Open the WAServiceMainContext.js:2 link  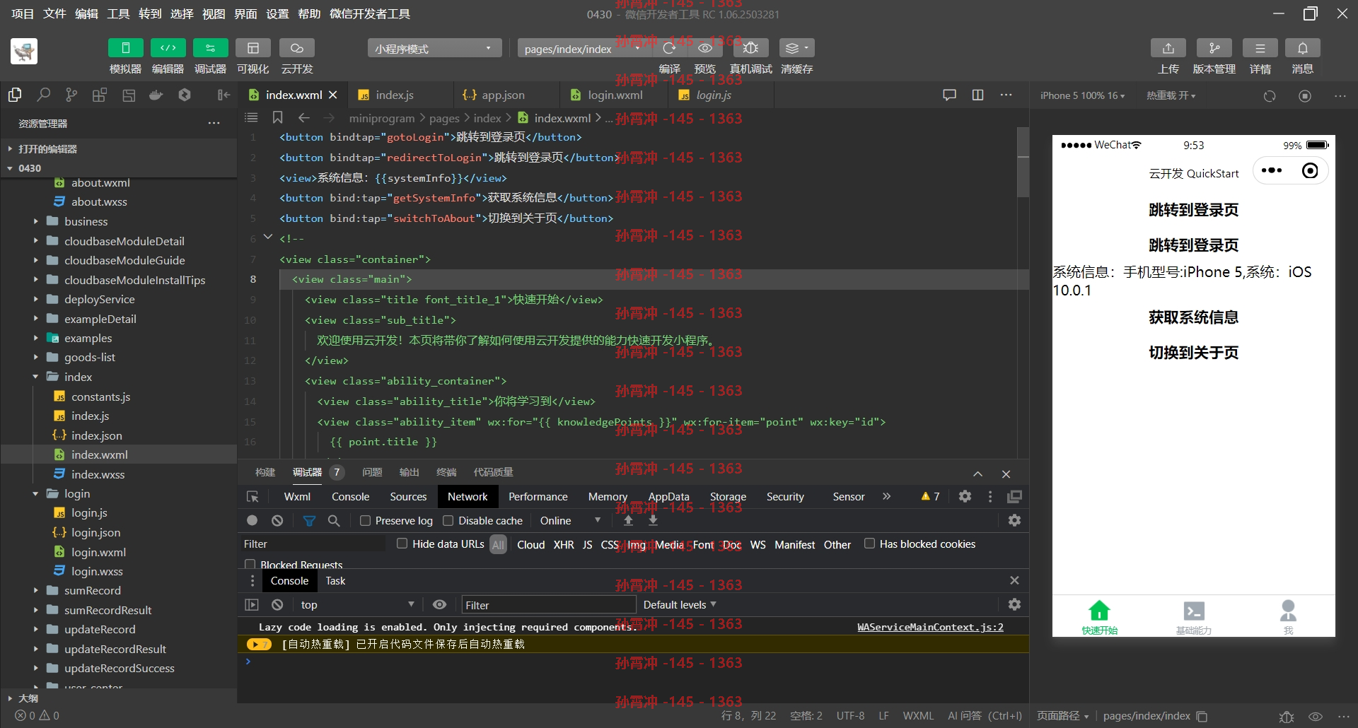(930, 627)
